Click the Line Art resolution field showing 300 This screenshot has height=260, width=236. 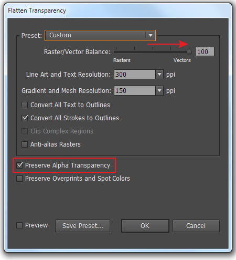[x=135, y=75]
